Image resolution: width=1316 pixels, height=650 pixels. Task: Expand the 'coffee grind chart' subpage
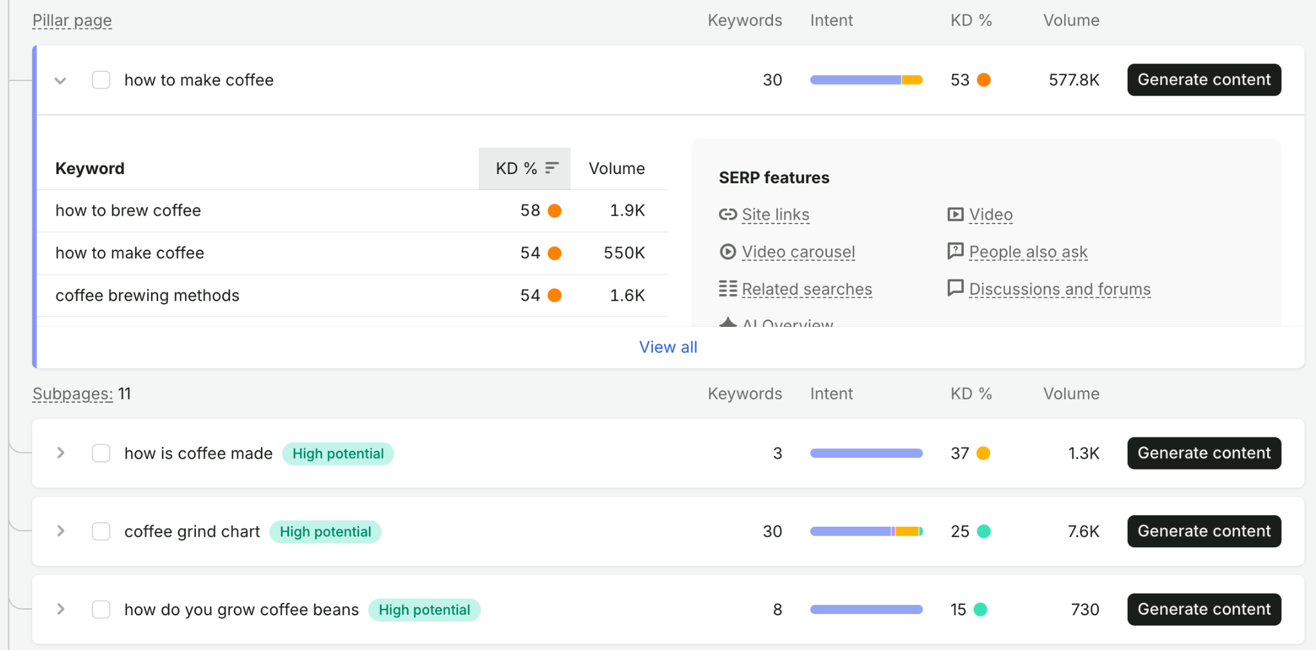60,531
